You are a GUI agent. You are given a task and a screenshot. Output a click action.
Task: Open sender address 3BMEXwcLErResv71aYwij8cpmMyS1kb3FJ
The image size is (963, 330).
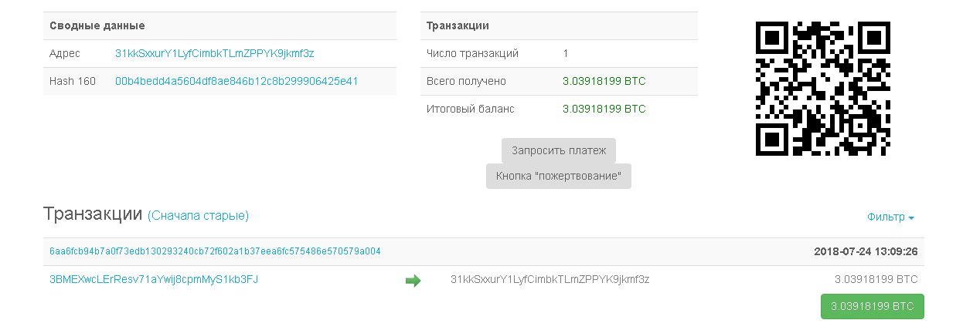(x=154, y=279)
